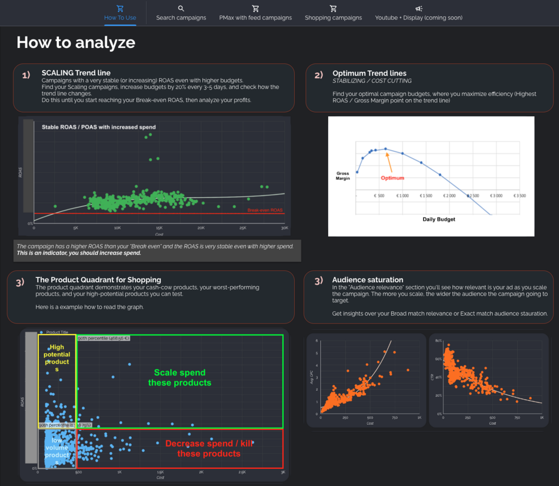
Task: Click Decrease spend / kill these products label
Action: point(209,449)
